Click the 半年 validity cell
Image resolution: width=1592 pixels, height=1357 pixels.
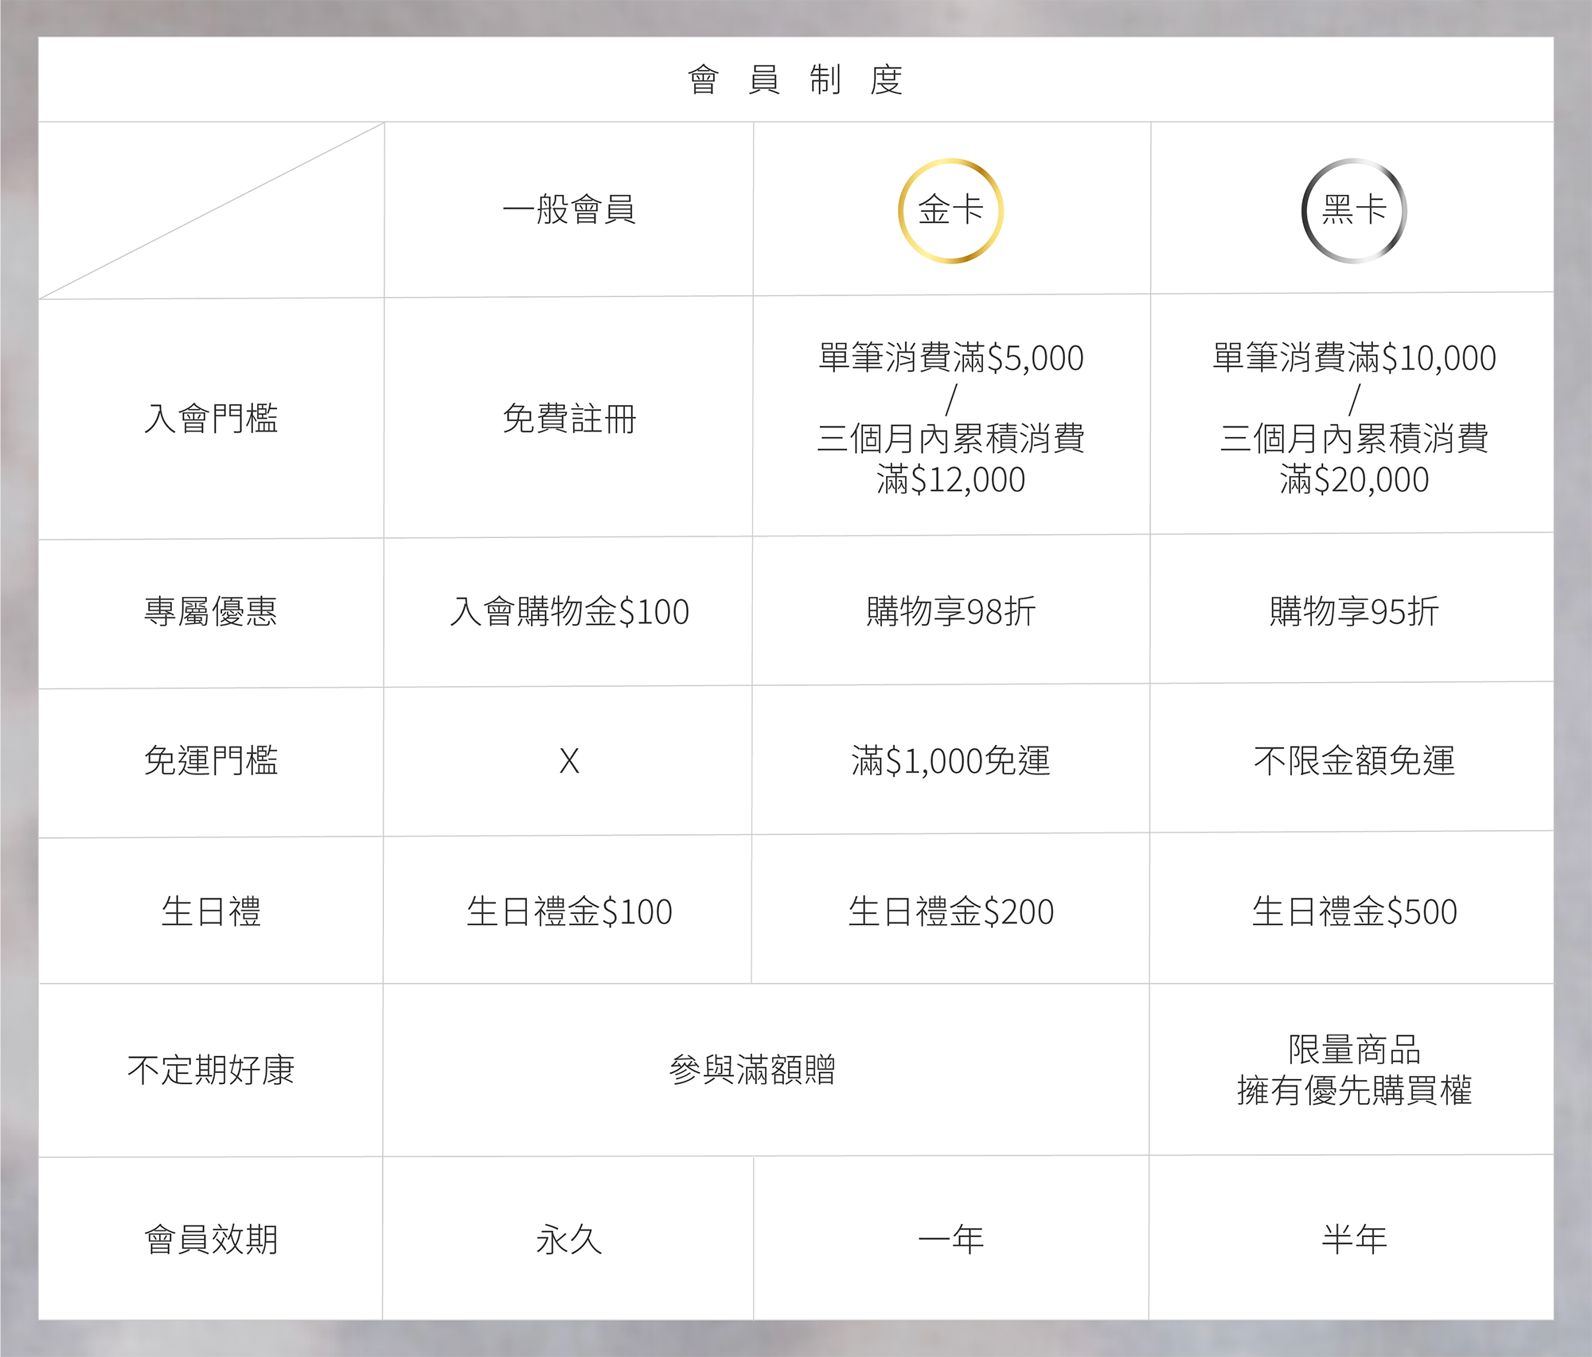click(1353, 1239)
